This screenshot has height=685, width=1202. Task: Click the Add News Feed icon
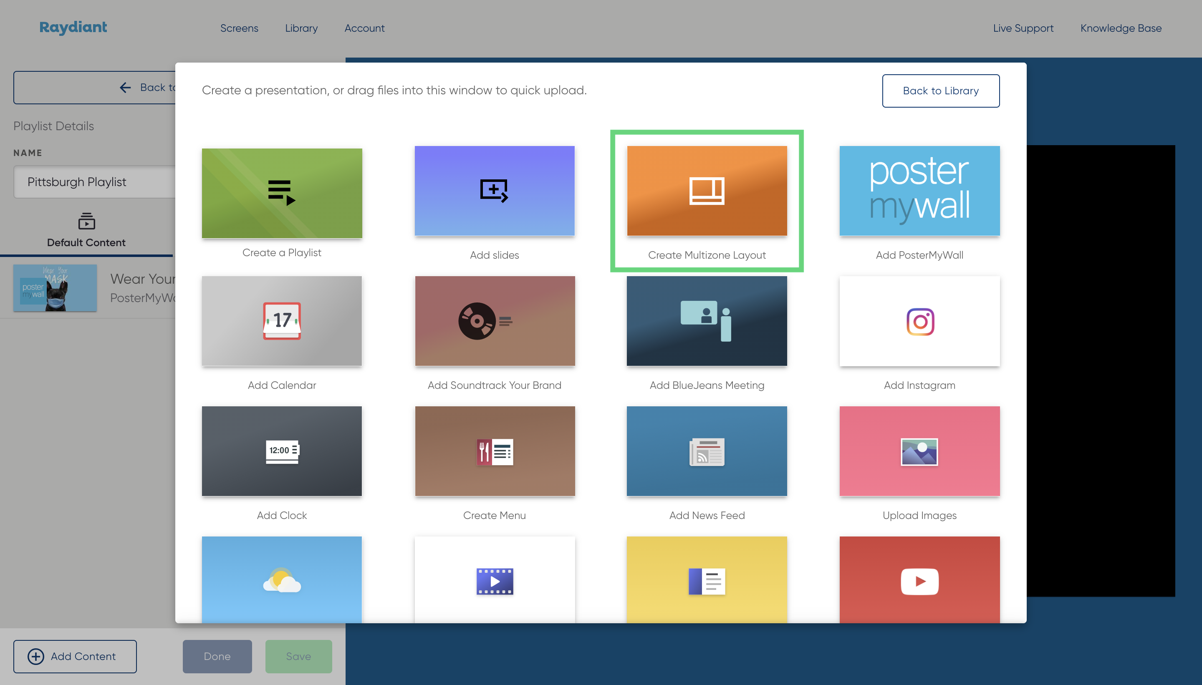coord(707,451)
